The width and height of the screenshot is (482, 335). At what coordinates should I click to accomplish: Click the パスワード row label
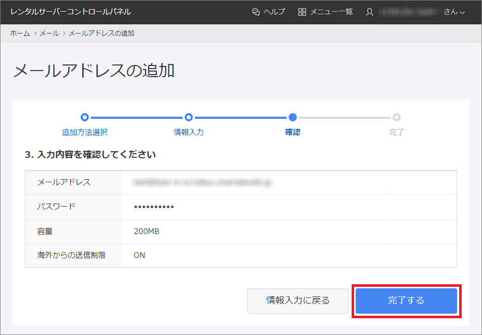click(x=56, y=207)
